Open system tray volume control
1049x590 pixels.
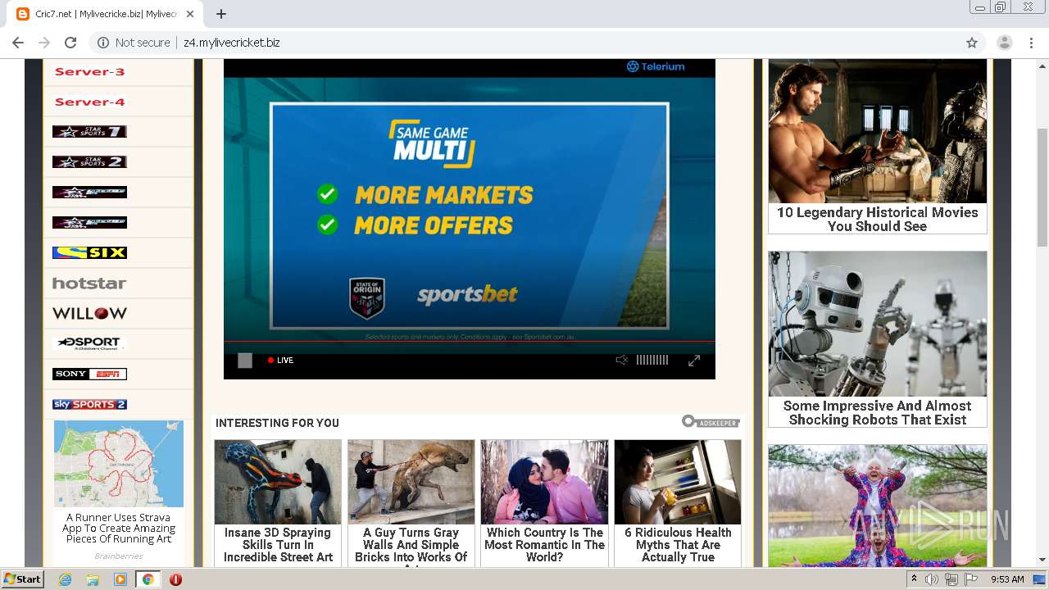click(x=932, y=579)
